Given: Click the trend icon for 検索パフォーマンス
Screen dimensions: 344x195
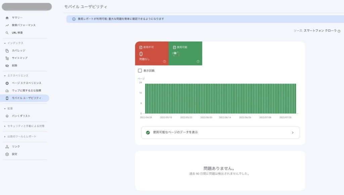Looking at the screenshot, I should [7, 25].
